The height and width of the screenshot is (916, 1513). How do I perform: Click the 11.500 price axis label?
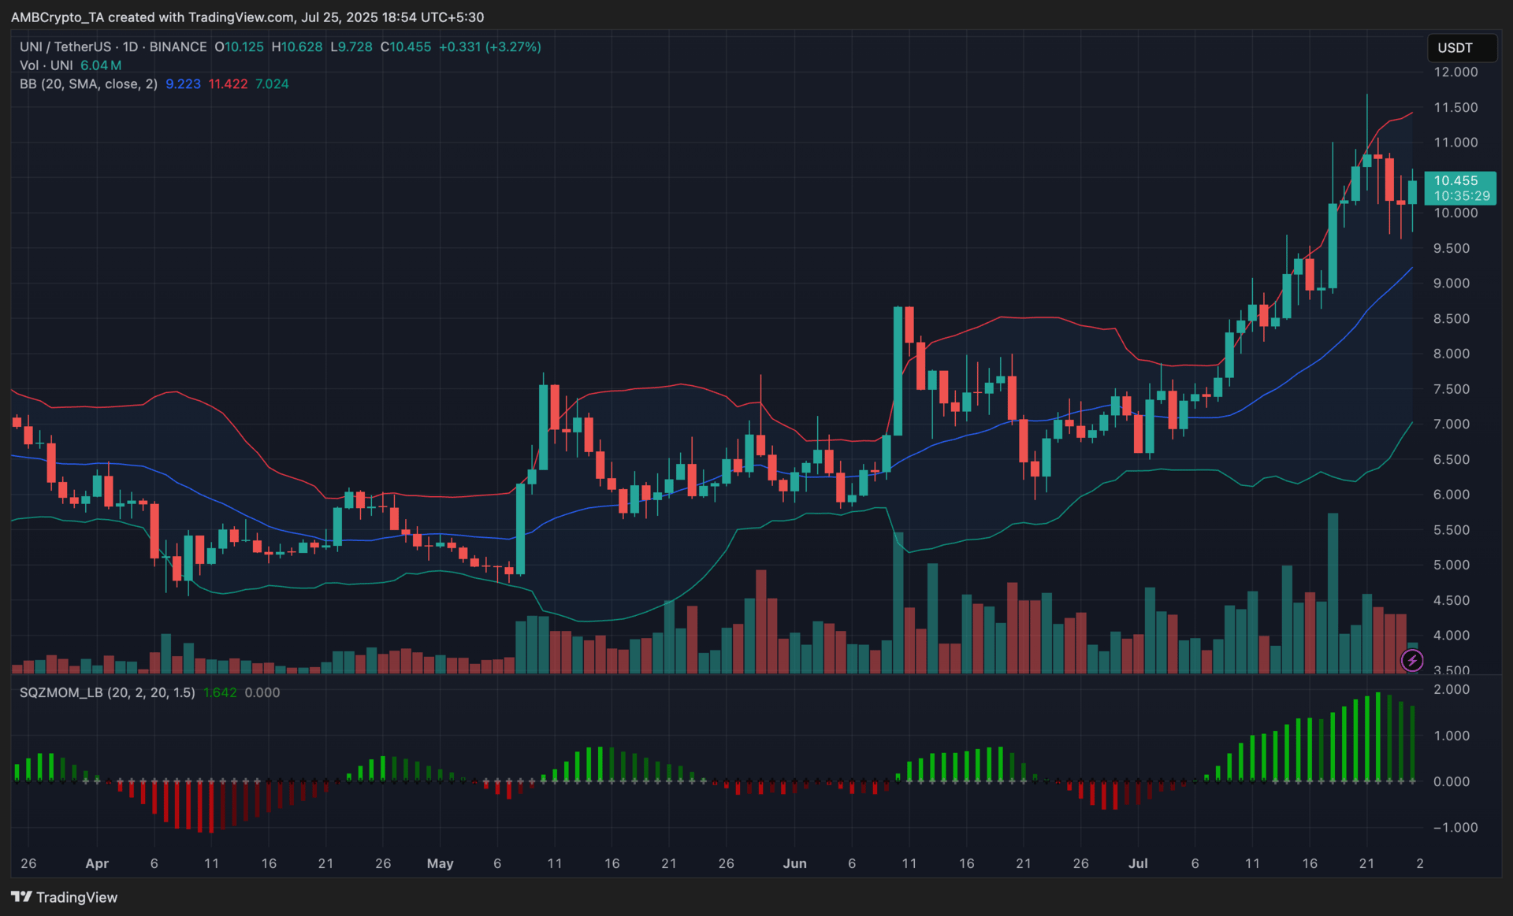click(x=1455, y=107)
